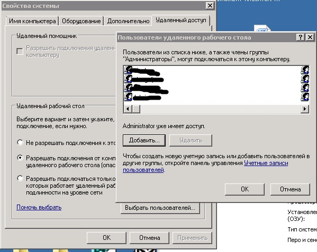Select the second user icon in list
The image size is (317, 252).
[x=128, y=79]
